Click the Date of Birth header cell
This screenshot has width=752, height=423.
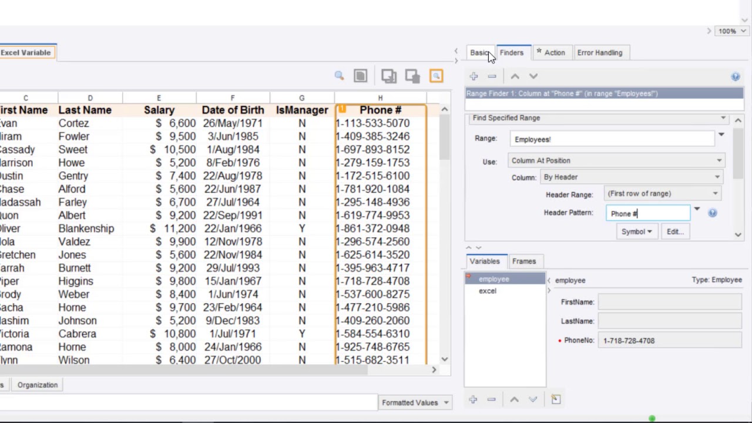click(x=233, y=110)
